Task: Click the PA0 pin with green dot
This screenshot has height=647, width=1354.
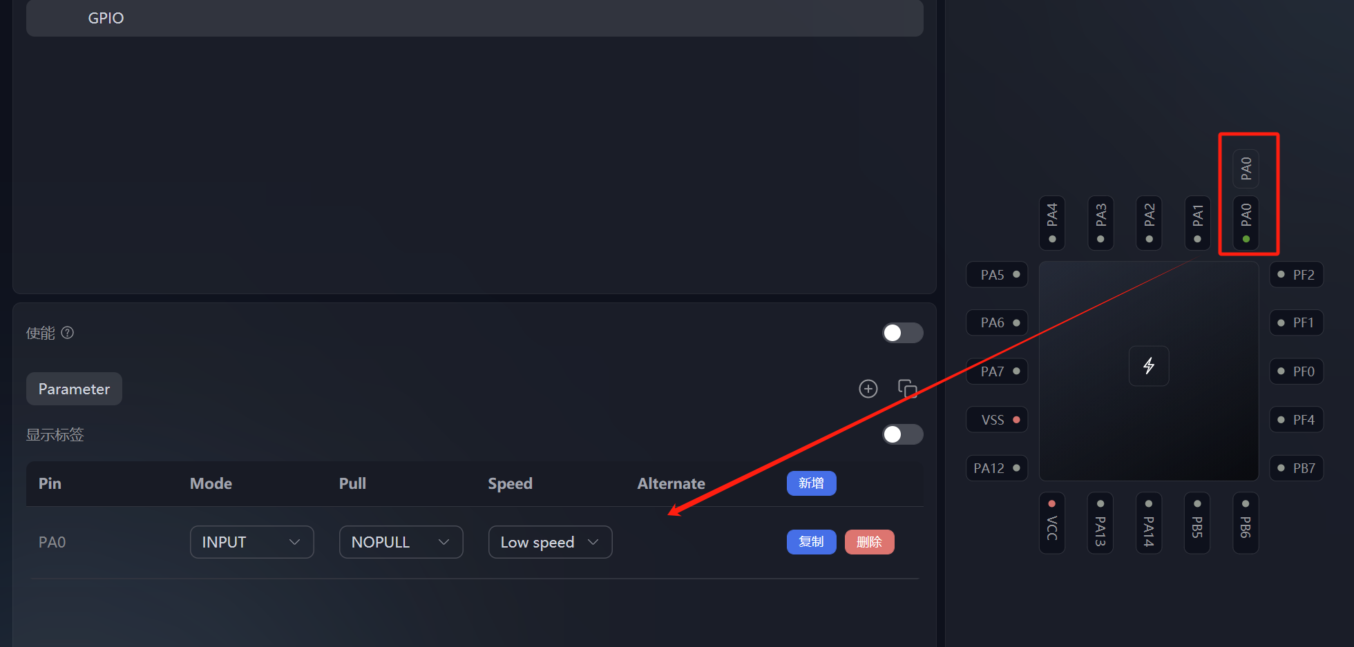Action: tap(1246, 222)
